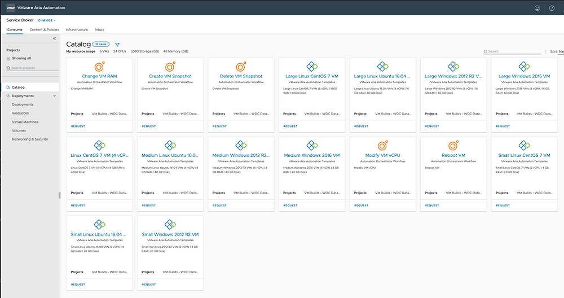Request the Create VM Snapshot item
Viewport: 564px width, 298px height.
click(x=149, y=126)
